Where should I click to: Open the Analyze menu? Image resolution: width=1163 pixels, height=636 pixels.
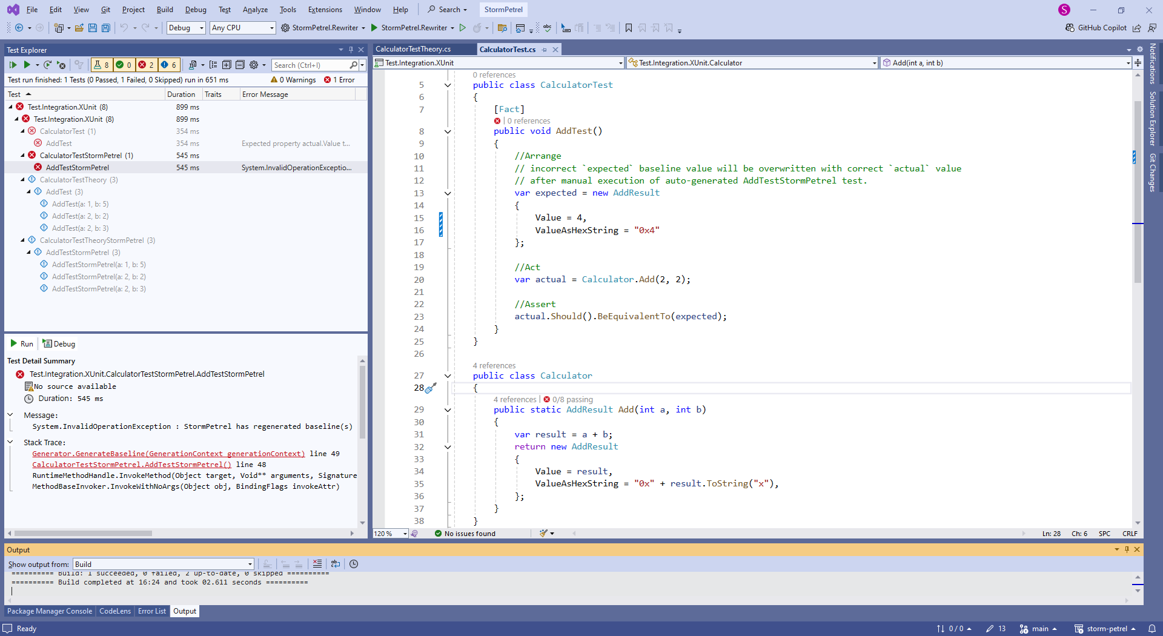255,10
